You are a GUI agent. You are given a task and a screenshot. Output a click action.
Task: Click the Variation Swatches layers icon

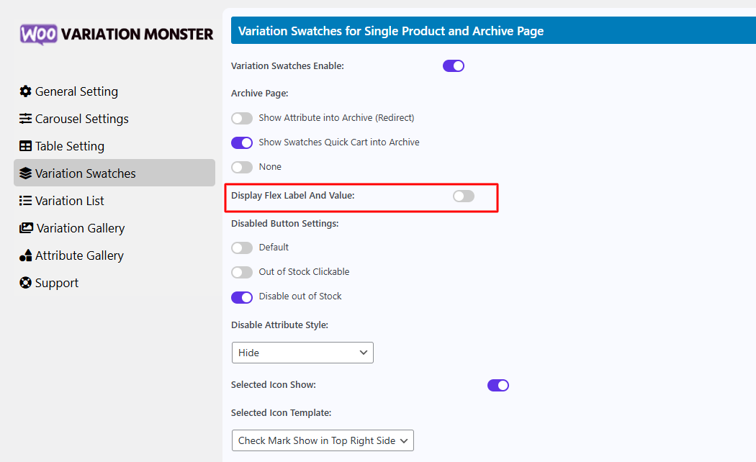click(x=26, y=173)
